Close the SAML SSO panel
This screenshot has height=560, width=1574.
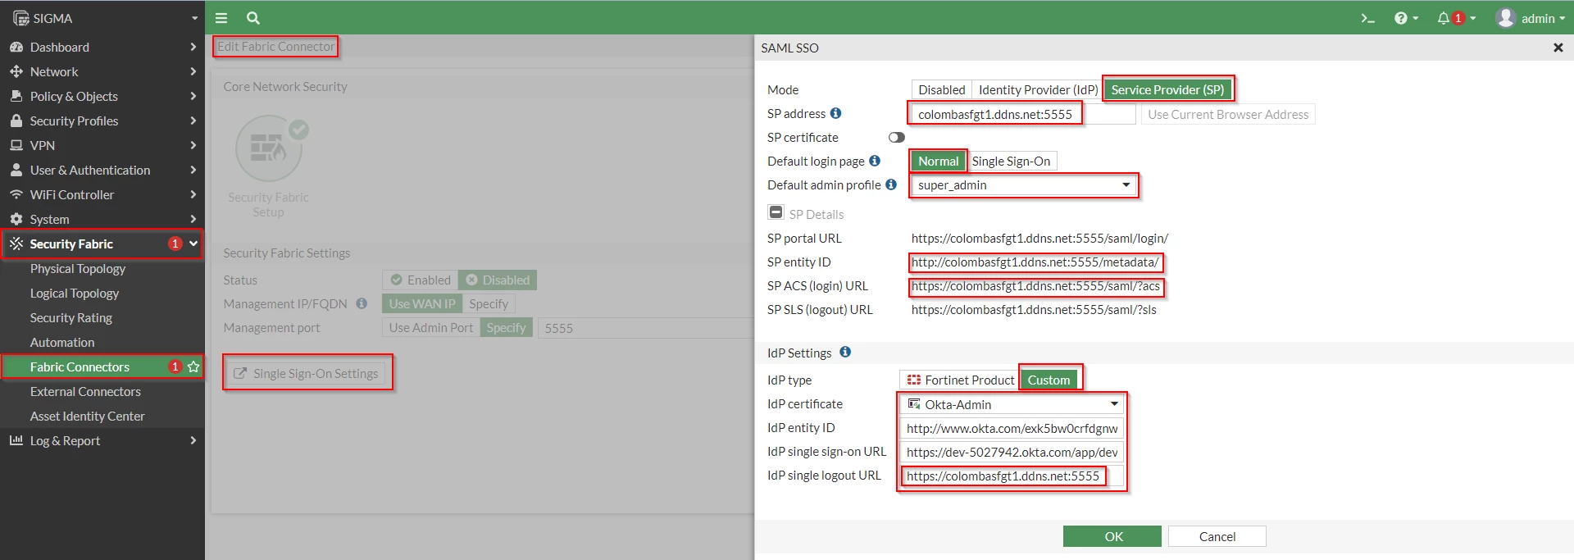(1558, 48)
